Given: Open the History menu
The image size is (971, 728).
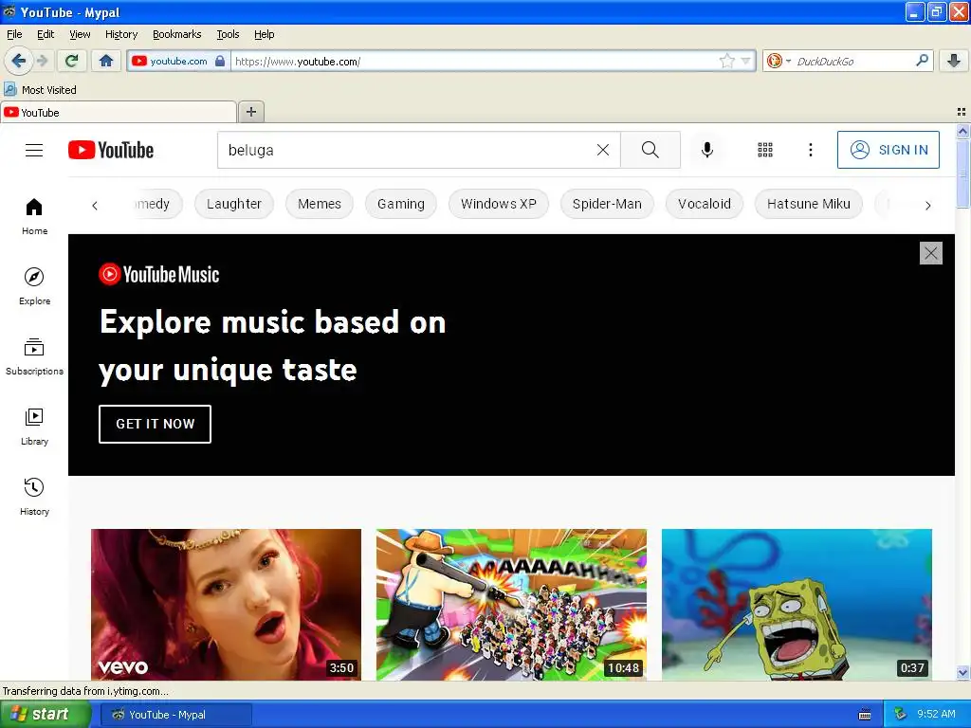Looking at the screenshot, I should (x=120, y=34).
